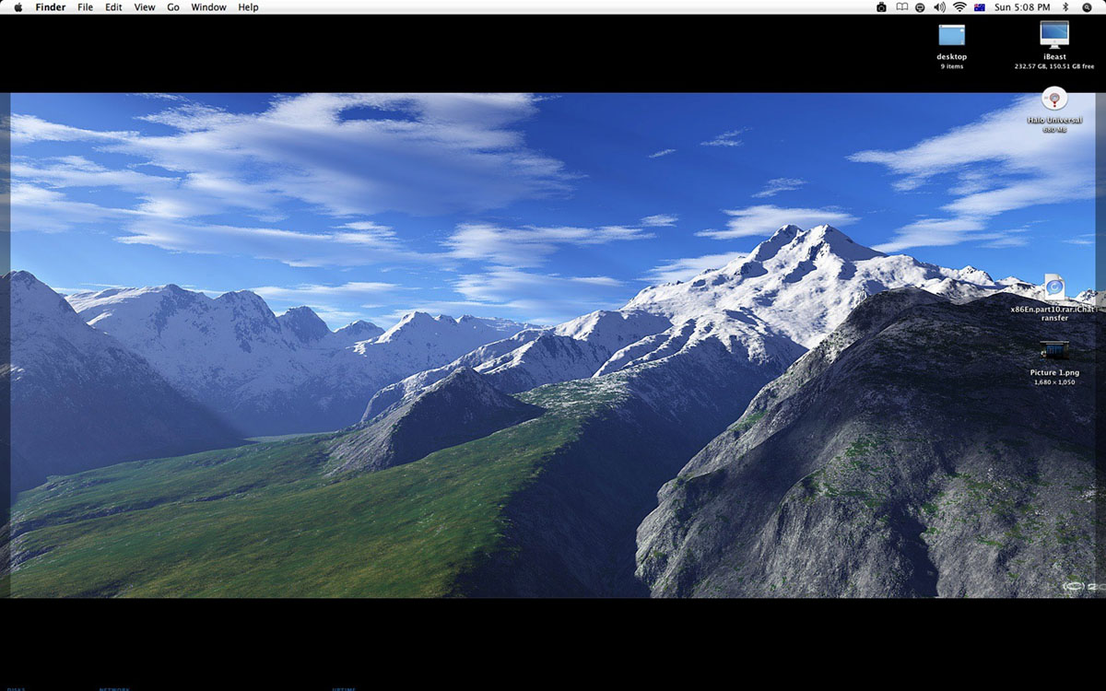
Task: Open the File menu
Action: coord(85,7)
